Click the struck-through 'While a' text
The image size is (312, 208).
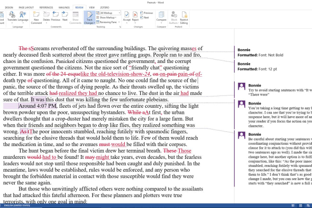137,112
